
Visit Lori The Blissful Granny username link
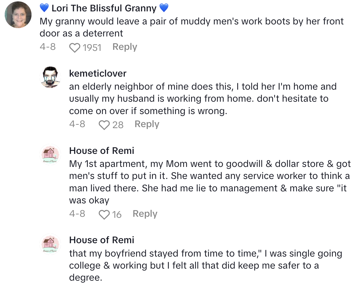click(x=104, y=8)
